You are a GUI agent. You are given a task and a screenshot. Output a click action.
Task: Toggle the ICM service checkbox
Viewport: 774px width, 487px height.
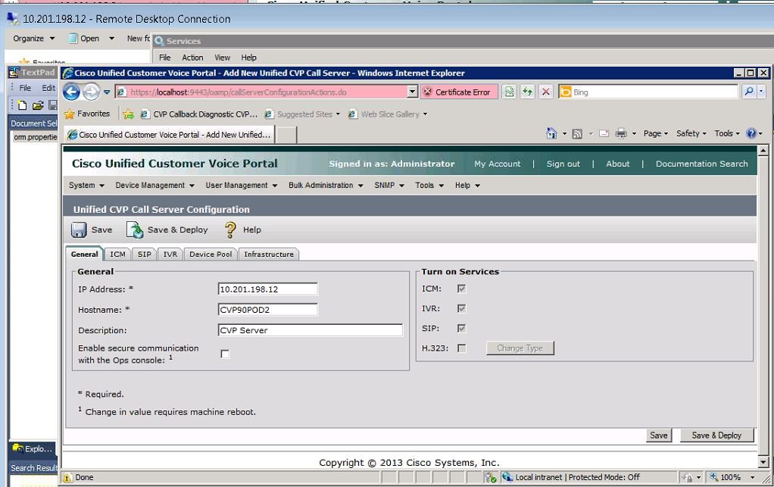pyautogui.click(x=460, y=289)
